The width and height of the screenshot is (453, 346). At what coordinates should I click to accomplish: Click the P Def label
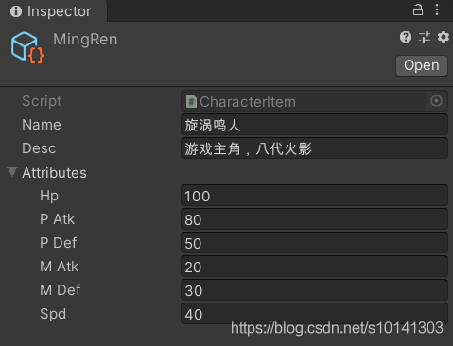(59, 243)
